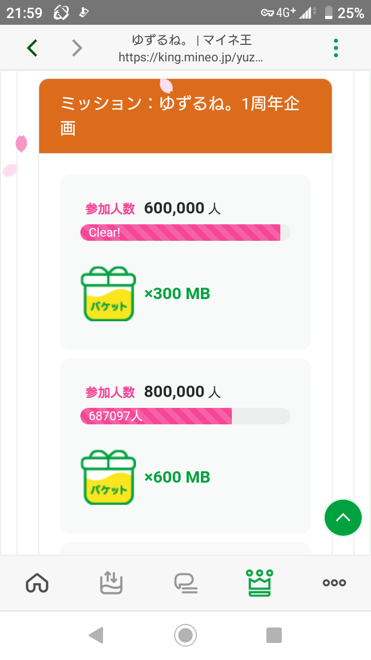Click the Clear! progress bar

[185, 233]
